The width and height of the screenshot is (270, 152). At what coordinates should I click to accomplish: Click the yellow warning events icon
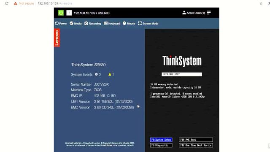(110, 74)
